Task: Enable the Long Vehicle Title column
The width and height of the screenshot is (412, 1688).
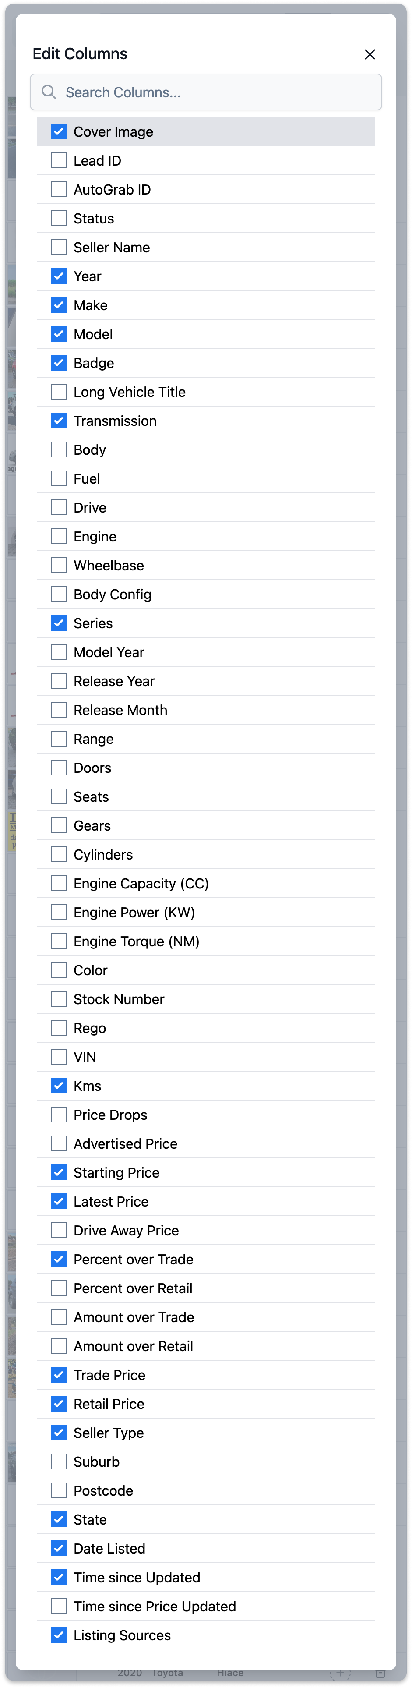Action: pos(59,392)
